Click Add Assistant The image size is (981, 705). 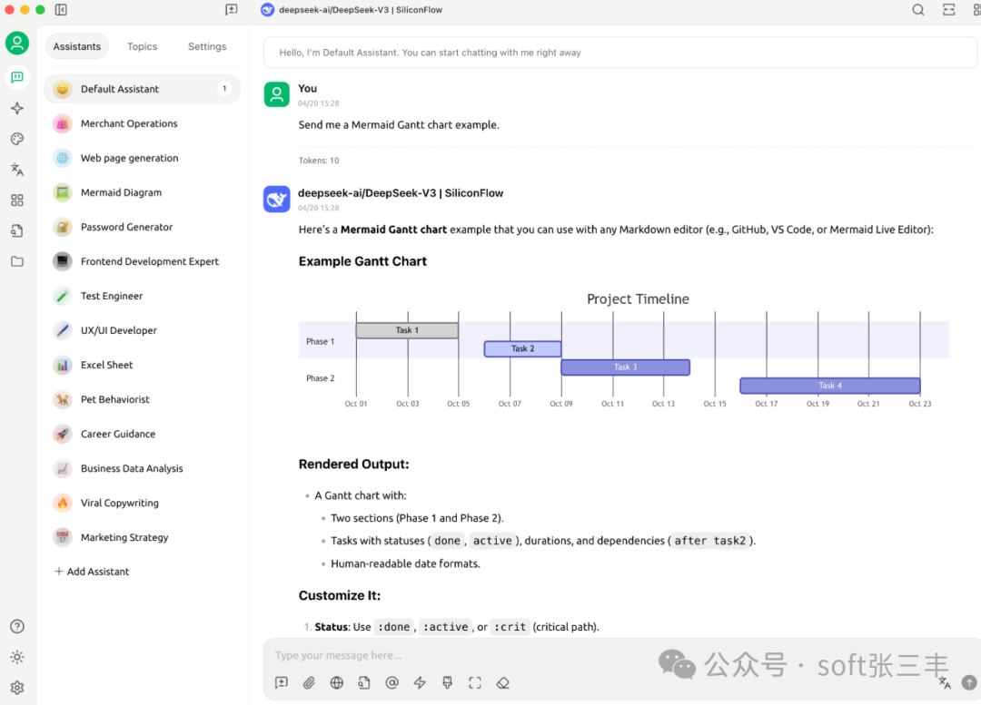click(x=92, y=572)
